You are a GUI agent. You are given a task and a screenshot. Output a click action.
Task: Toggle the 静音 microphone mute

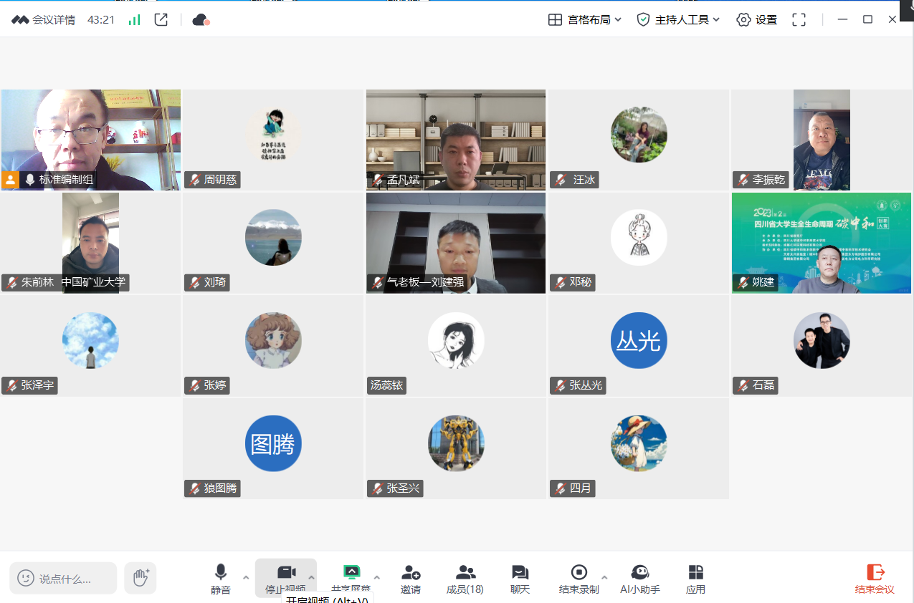point(221,579)
